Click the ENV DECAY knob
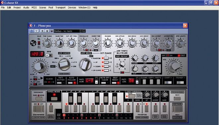This screenshot has width=219, height=125. click(132, 43)
